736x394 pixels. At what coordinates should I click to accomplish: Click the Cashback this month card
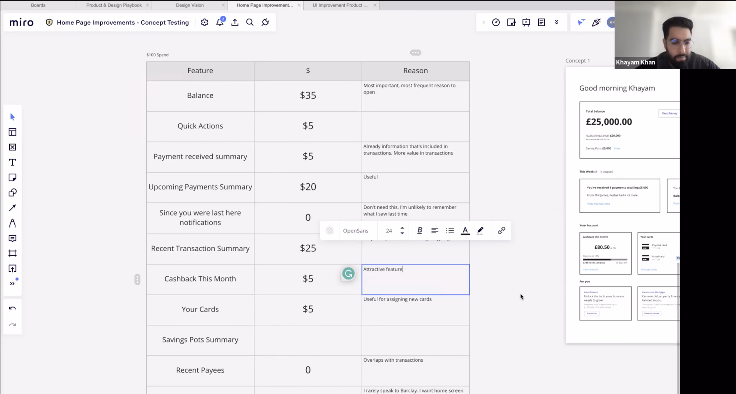[605, 253]
